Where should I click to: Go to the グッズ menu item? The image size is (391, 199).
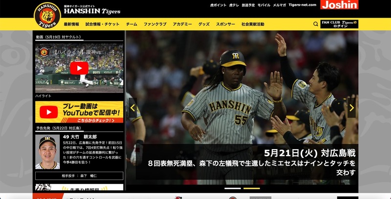(x=204, y=24)
